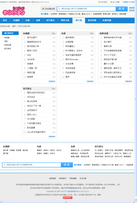Select the active 排行榜 navigation tab
Screen dimensions: 137x203
click(79, 21)
